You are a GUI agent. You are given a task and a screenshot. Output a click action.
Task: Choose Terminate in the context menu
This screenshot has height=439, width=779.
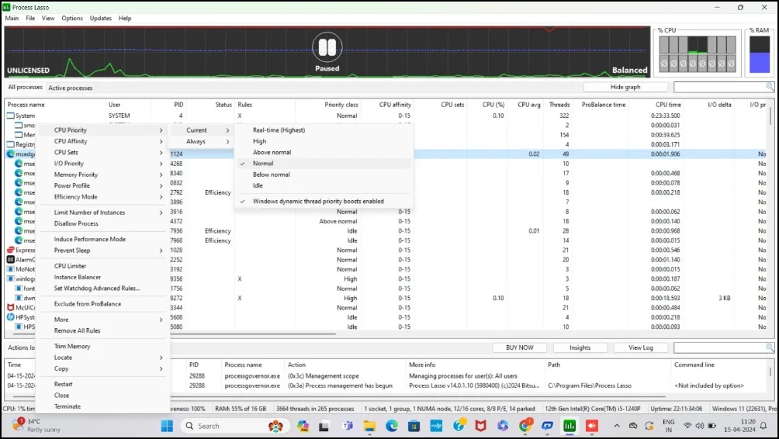[103, 406]
